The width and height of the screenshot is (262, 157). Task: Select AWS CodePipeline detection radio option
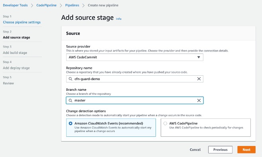(165, 123)
